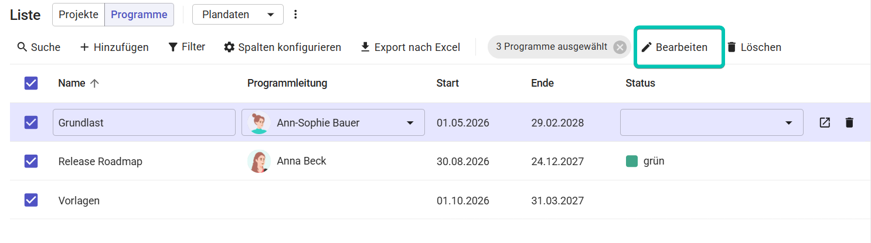The image size is (871, 243).
Task: Open the Filter funnel option
Action: click(186, 47)
